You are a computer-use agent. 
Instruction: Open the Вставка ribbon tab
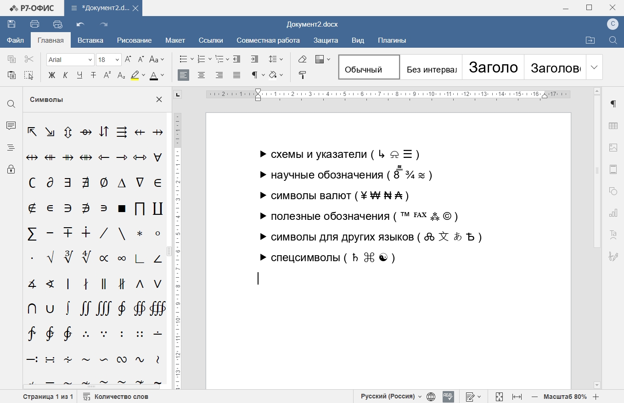click(90, 40)
